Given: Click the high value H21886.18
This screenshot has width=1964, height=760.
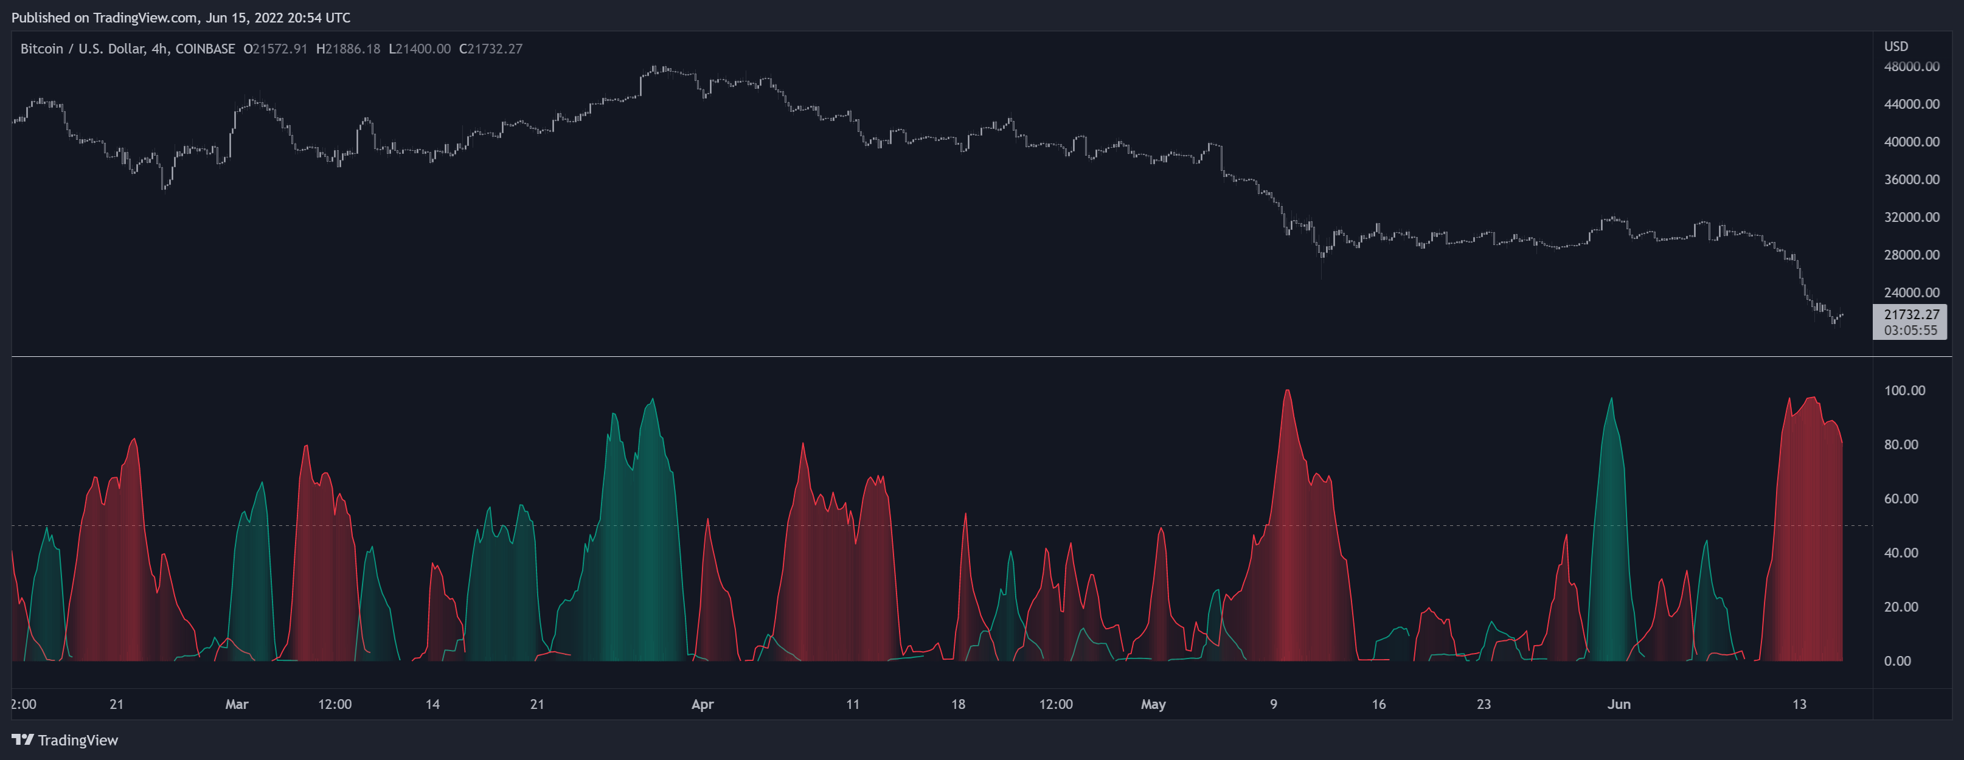Looking at the screenshot, I should pos(348,49).
